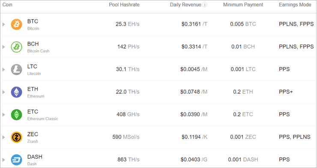This screenshot has height=168, width=317.
Task: Click the purple Ethereum icon
Action: 16,92
